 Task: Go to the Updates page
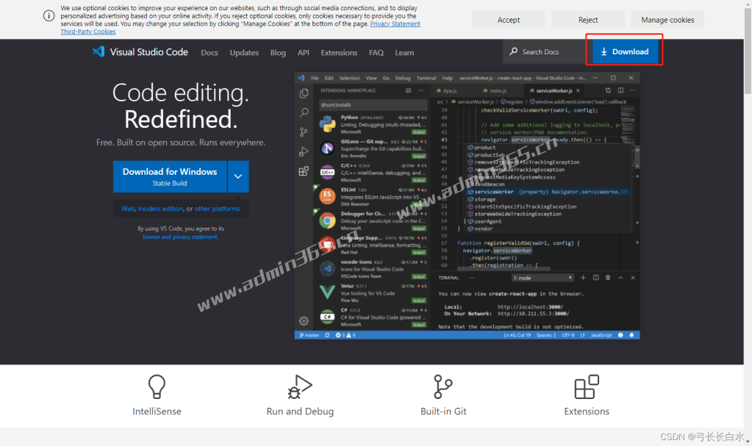click(244, 53)
